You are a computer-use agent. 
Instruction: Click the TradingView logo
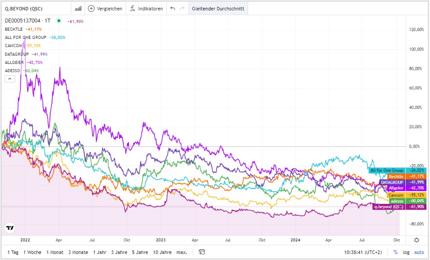[10, 228]
